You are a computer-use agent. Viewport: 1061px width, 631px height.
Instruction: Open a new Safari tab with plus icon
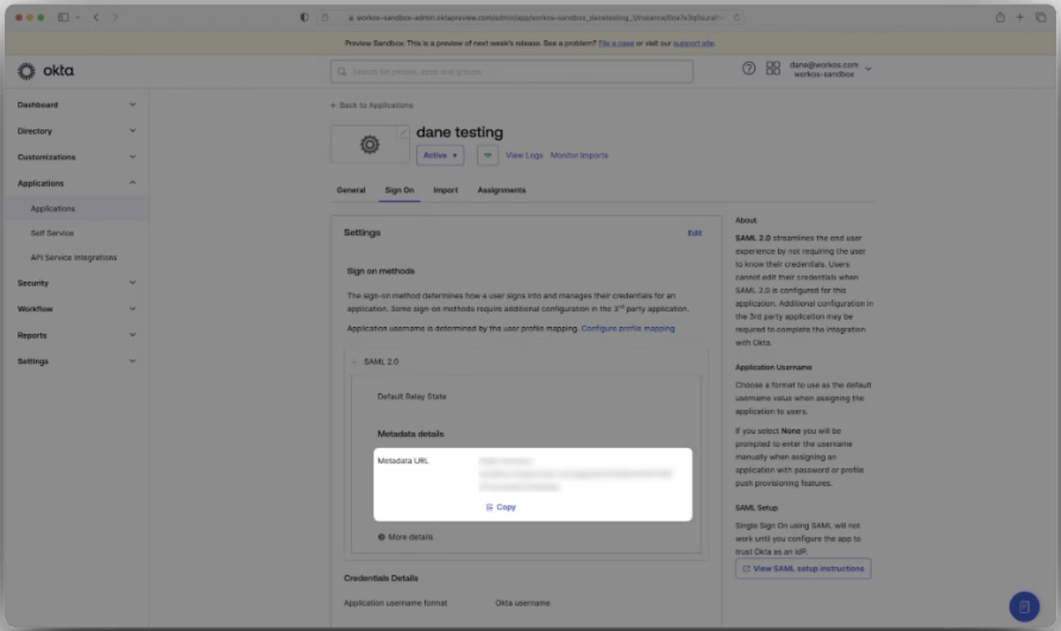point(1020,17)
